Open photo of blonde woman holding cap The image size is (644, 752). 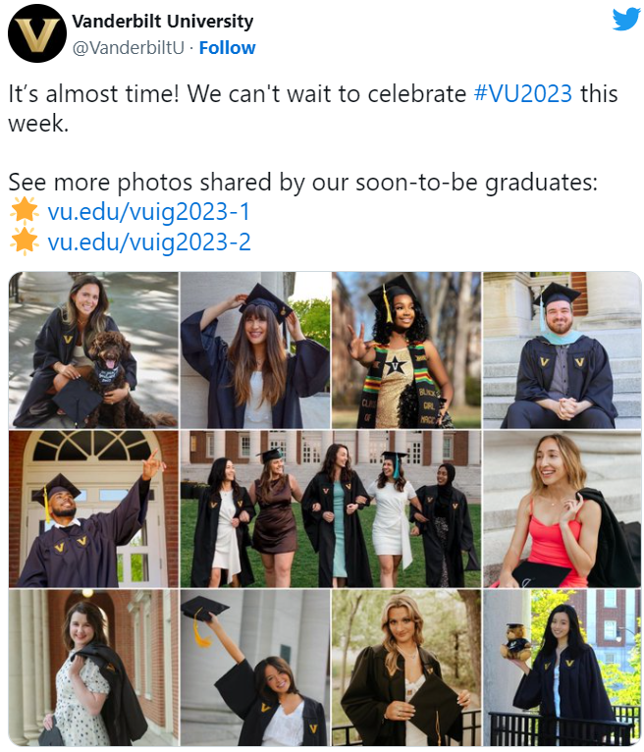coord(405,668)
